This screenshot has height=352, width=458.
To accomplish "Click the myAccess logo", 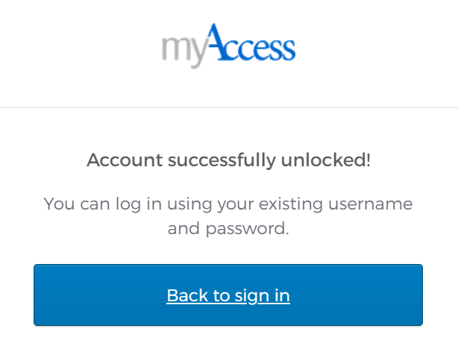I will click(x=228, y=45).
